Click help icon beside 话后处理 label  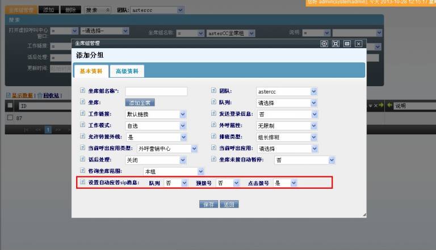(82, 159)
